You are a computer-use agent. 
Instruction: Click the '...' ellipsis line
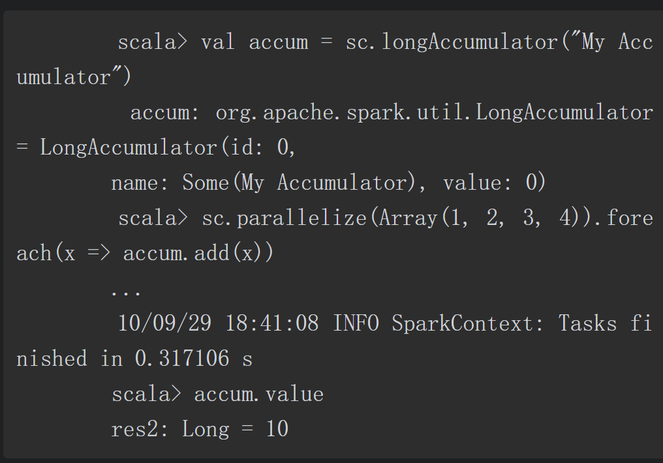[x=125, y=292]
